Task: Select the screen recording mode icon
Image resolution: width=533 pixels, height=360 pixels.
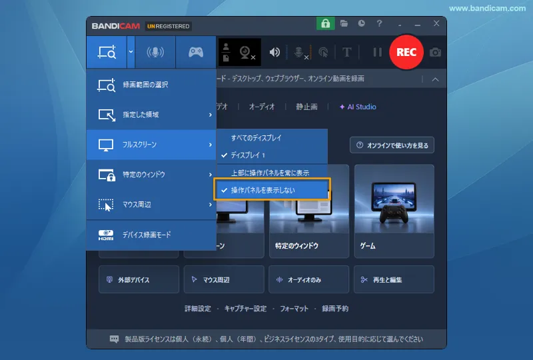Action: coord(107,52)
